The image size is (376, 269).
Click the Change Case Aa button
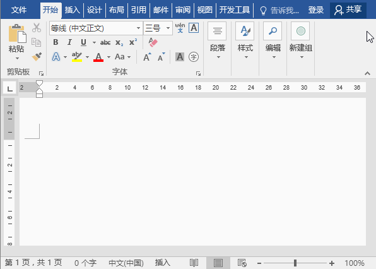click(119, 57)
